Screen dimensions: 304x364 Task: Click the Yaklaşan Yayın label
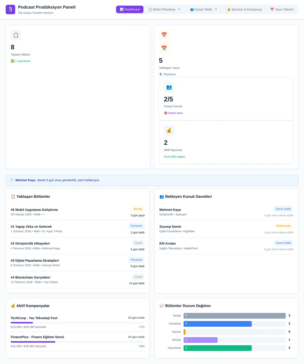pyautogui.click(x=169, y=68)
